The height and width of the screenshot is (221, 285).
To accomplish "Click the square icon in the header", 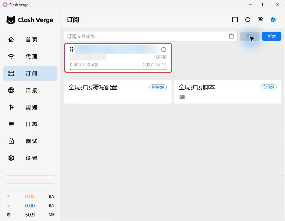I will pos(235,20).
